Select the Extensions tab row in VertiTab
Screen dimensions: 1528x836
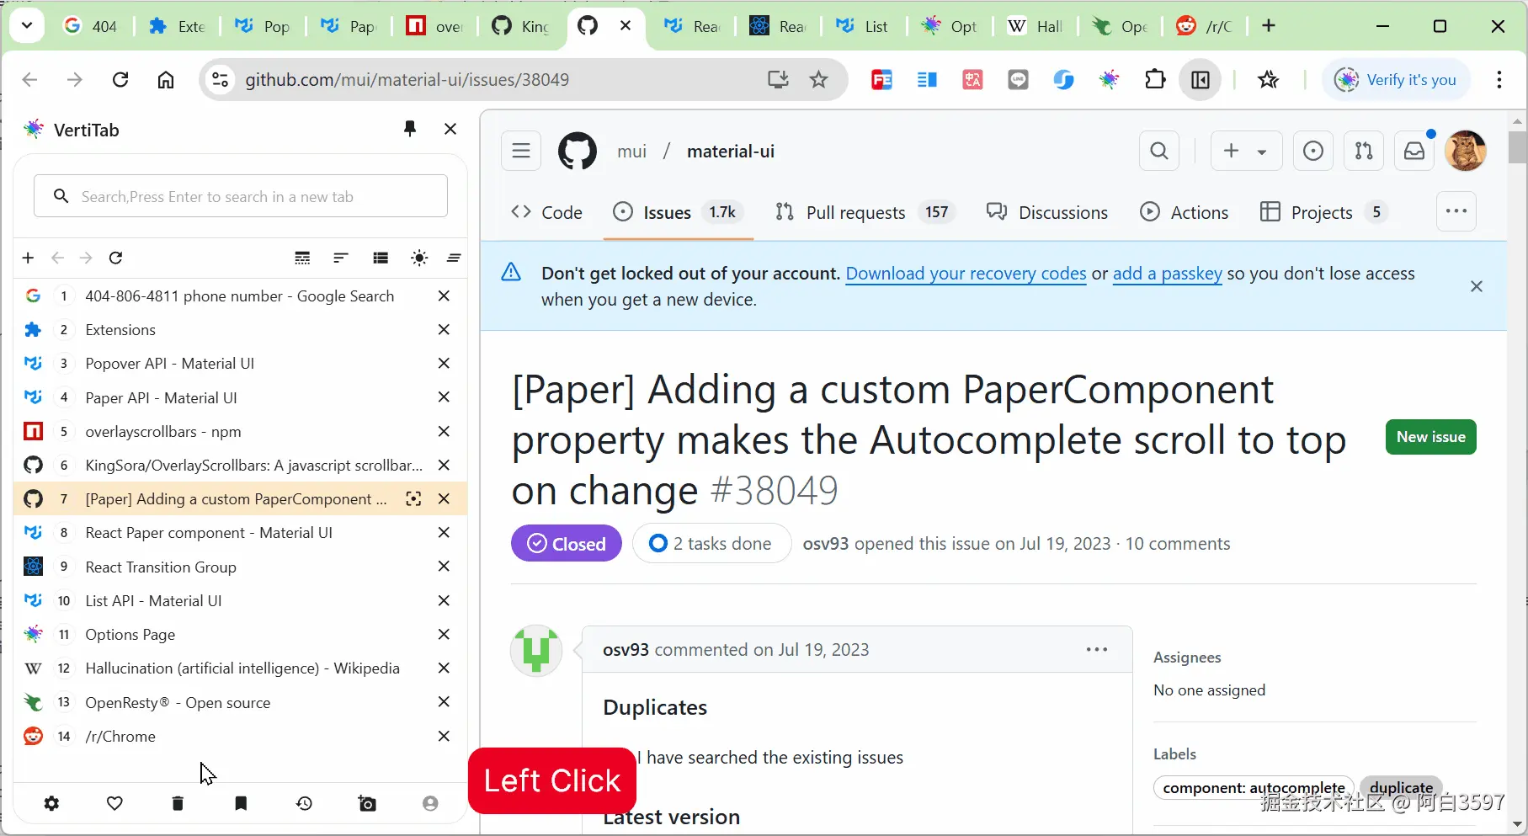[241, 329]
